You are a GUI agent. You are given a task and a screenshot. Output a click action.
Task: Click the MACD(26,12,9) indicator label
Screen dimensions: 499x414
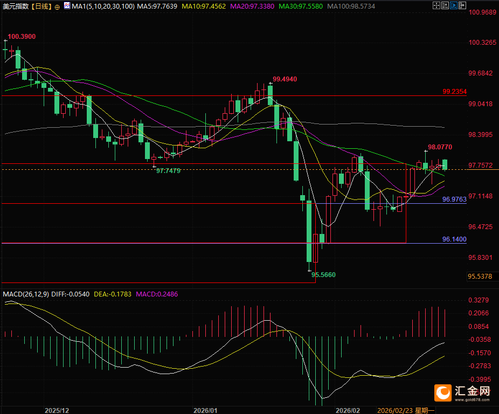point(26,294)
